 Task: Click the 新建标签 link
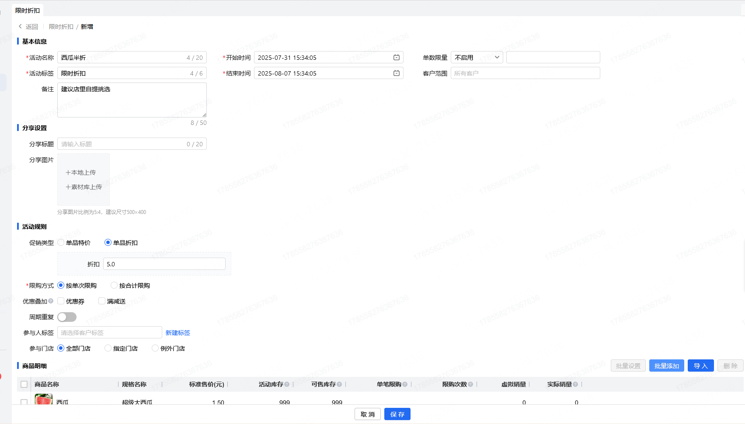point(178,333)
